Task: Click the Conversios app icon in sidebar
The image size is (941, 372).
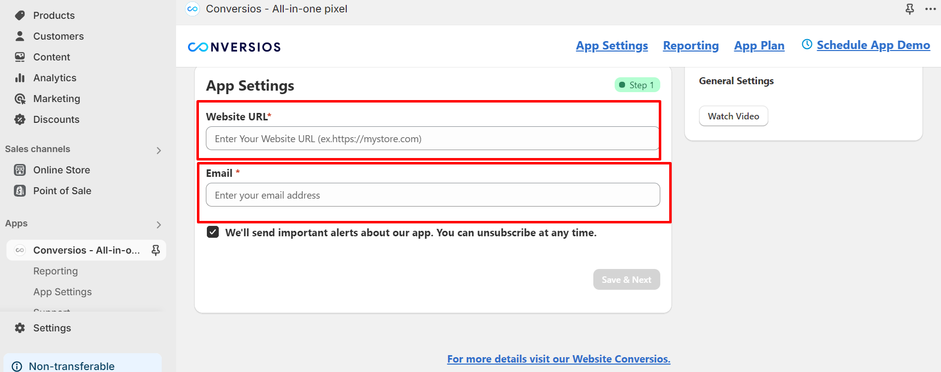Action: point(20,250)
